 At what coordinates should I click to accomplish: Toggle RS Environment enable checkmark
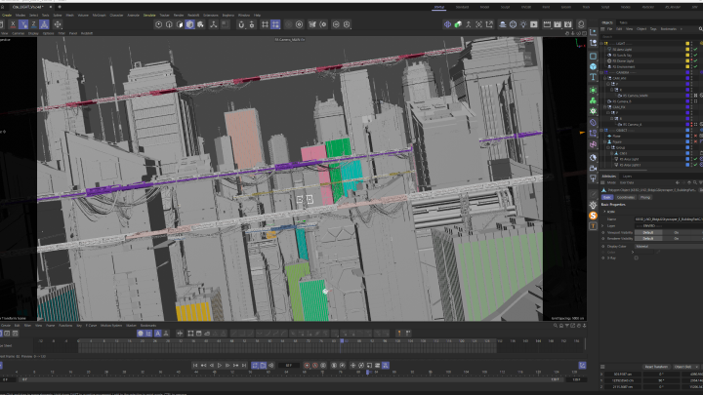click(695, 66)
